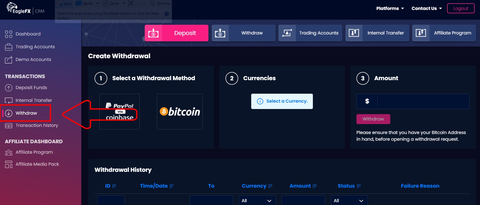Screen dimensions: 480x205
Task: Open Demo Accounts from the sidebar
Action: (33, 59)
